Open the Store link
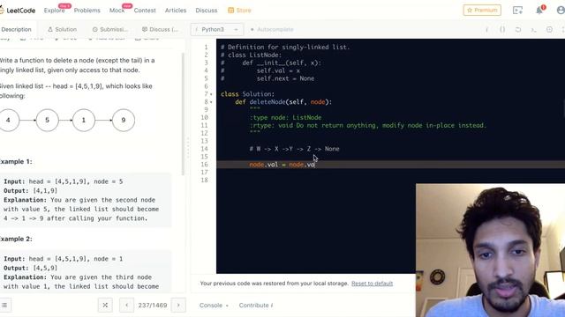The width and height of the screenshot is (565, 317). 239,11
